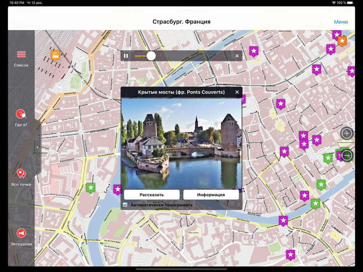Image resolution: width=363 pixels, height=272 pixels.
Task: Select the orange star marker at the top right
Action: (x=342, y=41)
